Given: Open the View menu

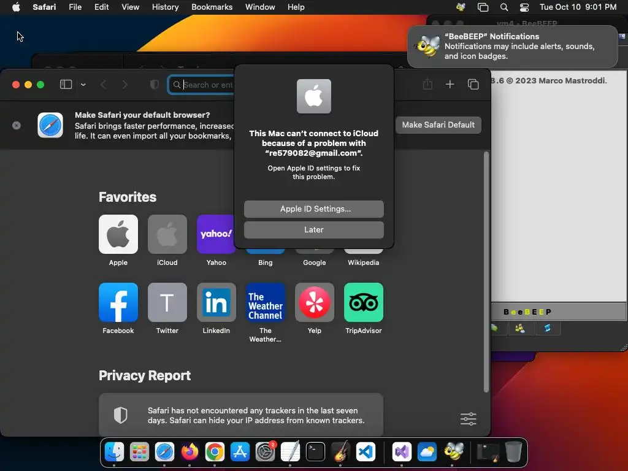Looking at the screenshot, I should pyautogui.click(x=130, y=7).
